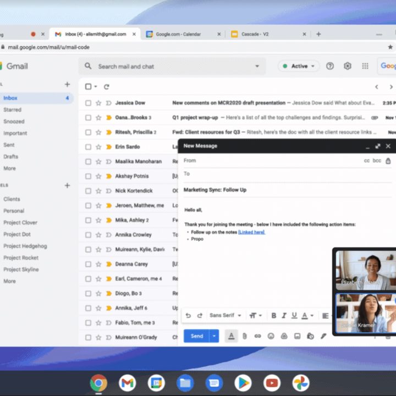The image size is (396, 396).
Task: Add bcc recipients link
Action: [377, 161]
